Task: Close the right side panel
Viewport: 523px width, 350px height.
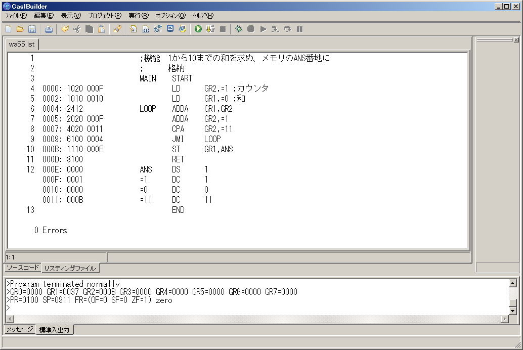Action: (516, 40)
